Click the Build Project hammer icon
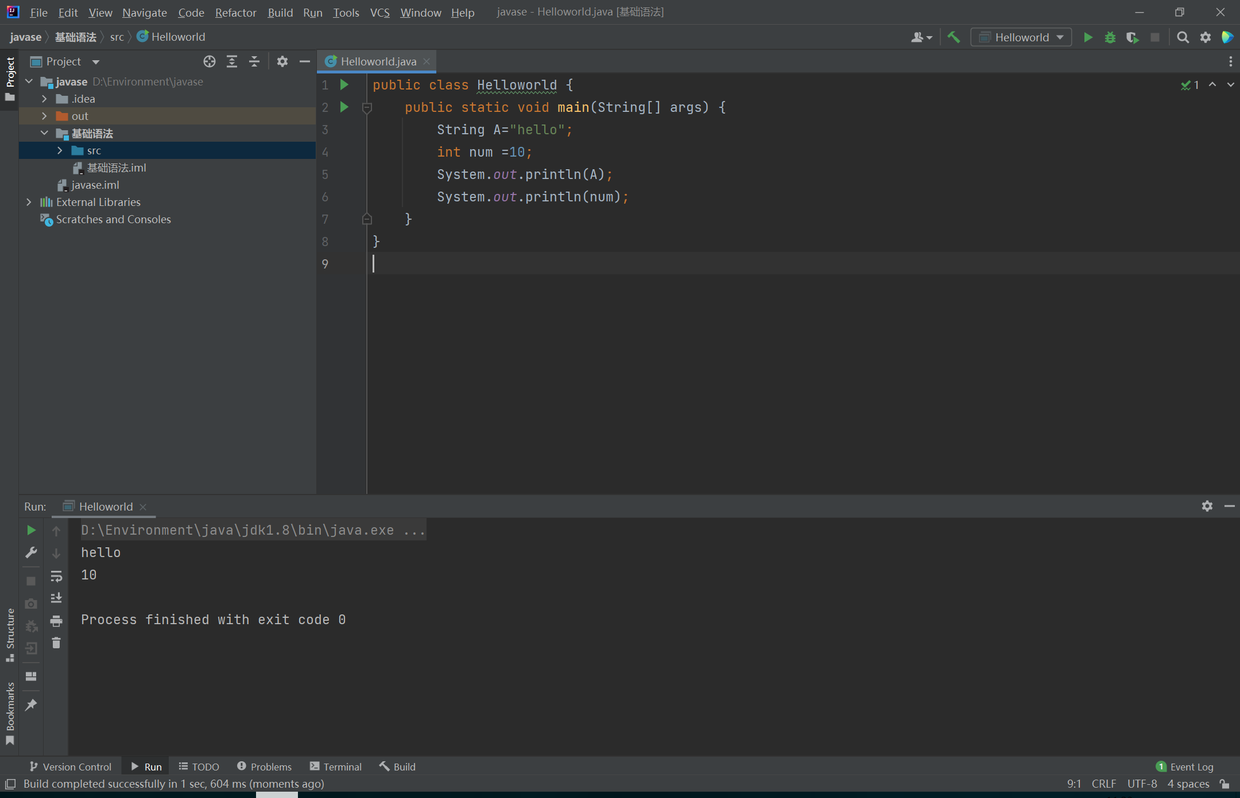Viewport: 1240px width, 798px height. point(954,37)
